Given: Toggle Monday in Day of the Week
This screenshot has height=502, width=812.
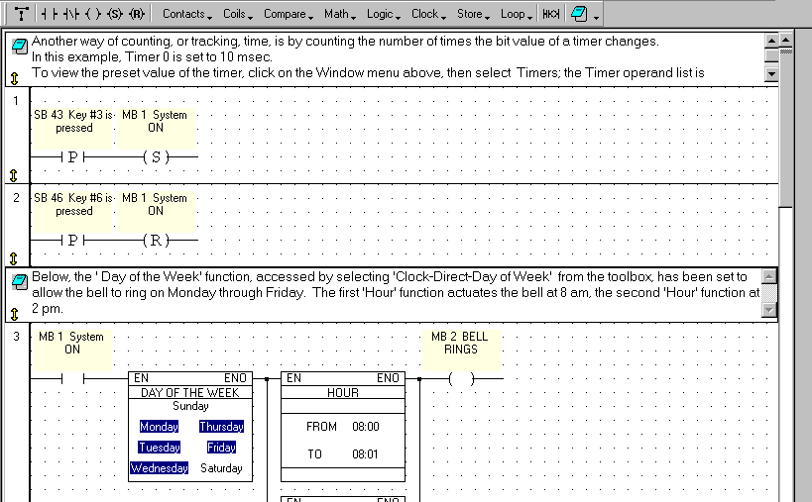Looking at the screenshot, I should click(159, 427).
